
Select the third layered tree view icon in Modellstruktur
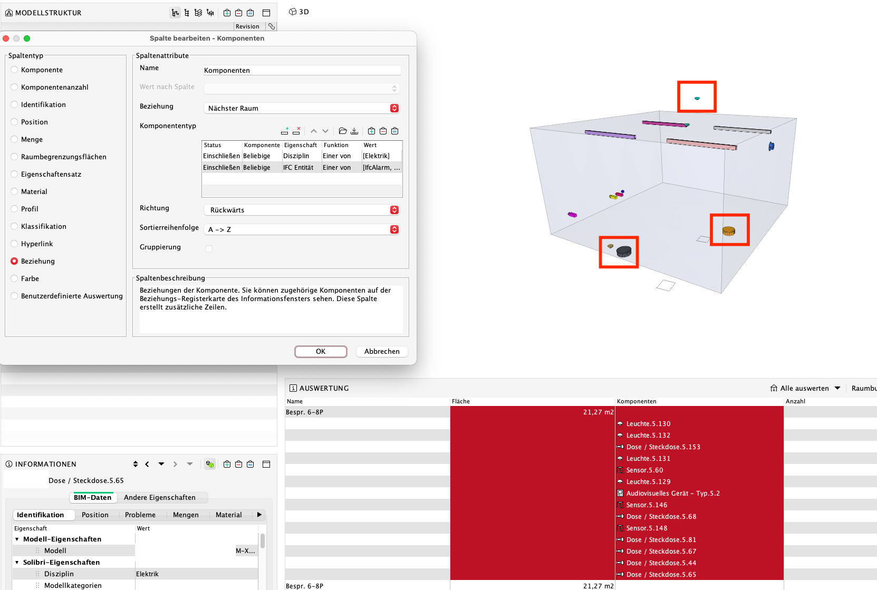coord(198,13)
